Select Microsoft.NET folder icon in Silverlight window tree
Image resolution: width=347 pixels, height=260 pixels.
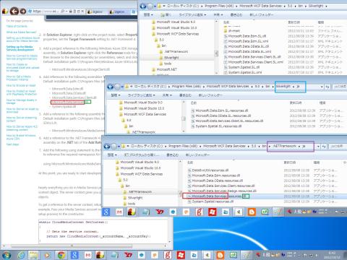(x=154, y=69)
